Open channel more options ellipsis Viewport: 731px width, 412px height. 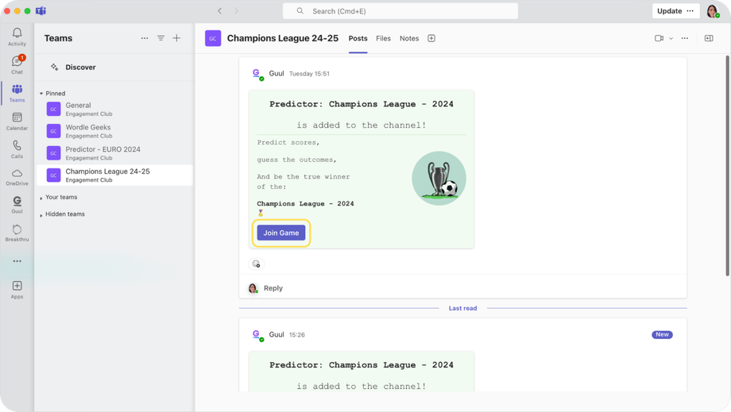pyautogui.click(x=684, y=38)
